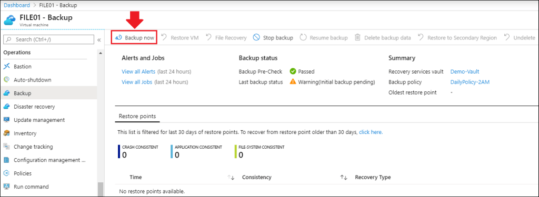Image resolution: width=539 pixels, height=197 pixels.
Task: Click the CRASH CONSISTENT count
Action: point(124,155)
